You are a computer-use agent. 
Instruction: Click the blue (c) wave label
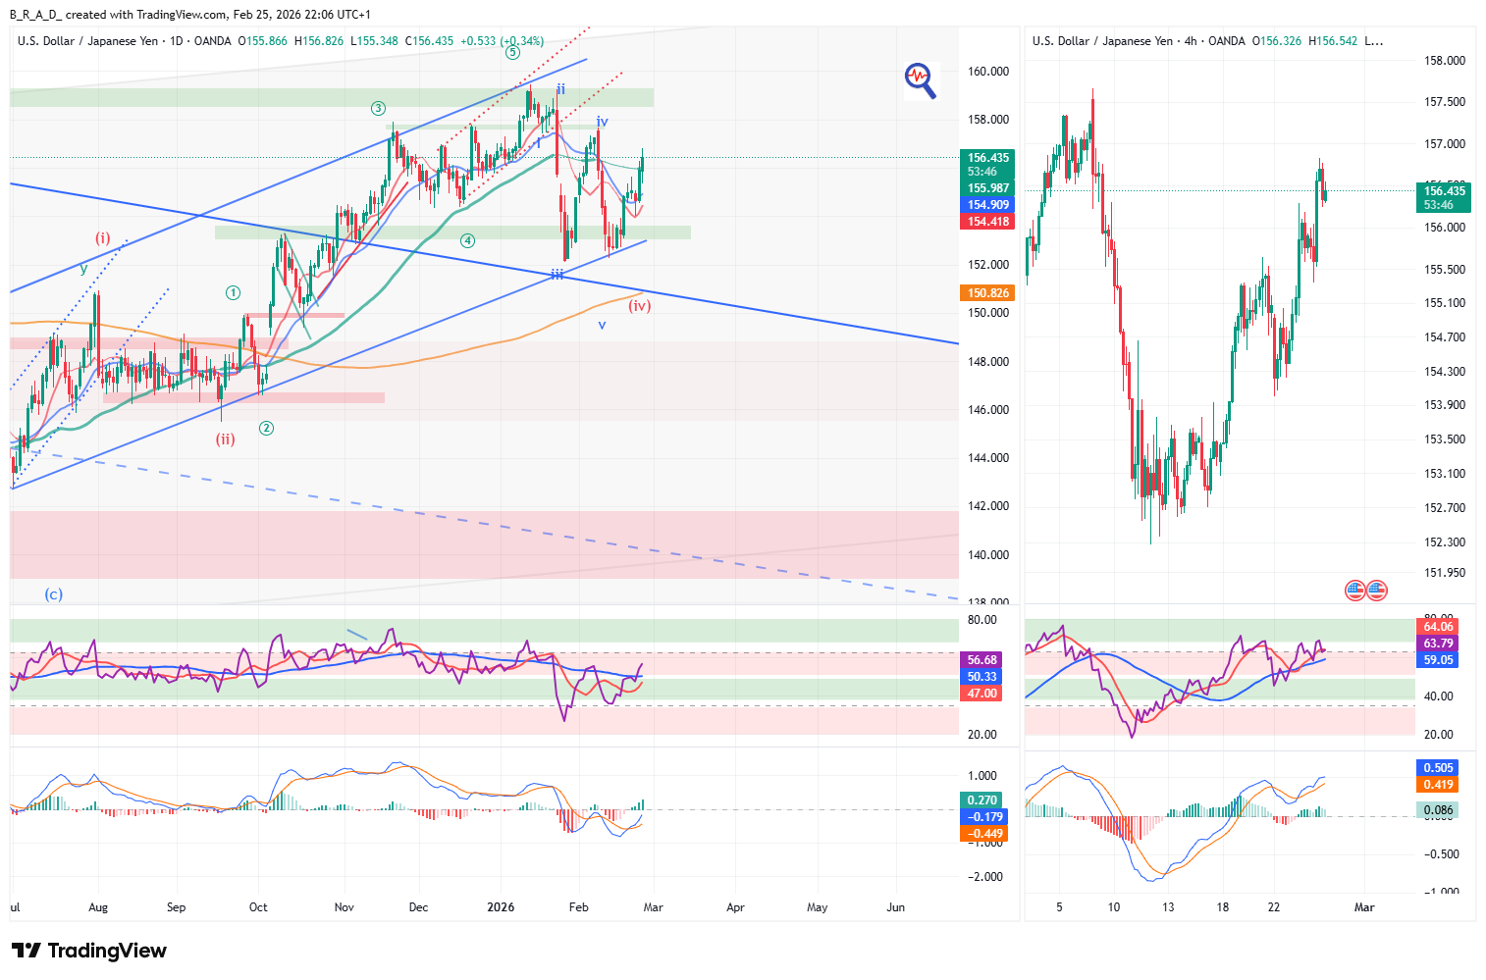53,594
